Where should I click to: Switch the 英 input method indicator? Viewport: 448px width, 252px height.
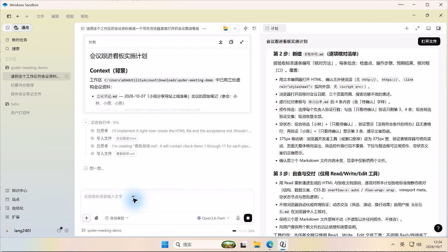[402, 244]
